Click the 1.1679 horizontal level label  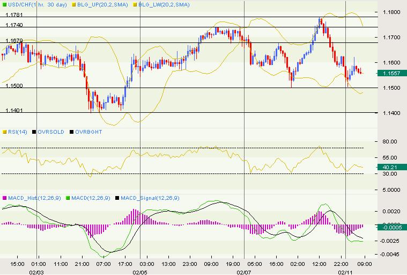(x=14, y=40)
